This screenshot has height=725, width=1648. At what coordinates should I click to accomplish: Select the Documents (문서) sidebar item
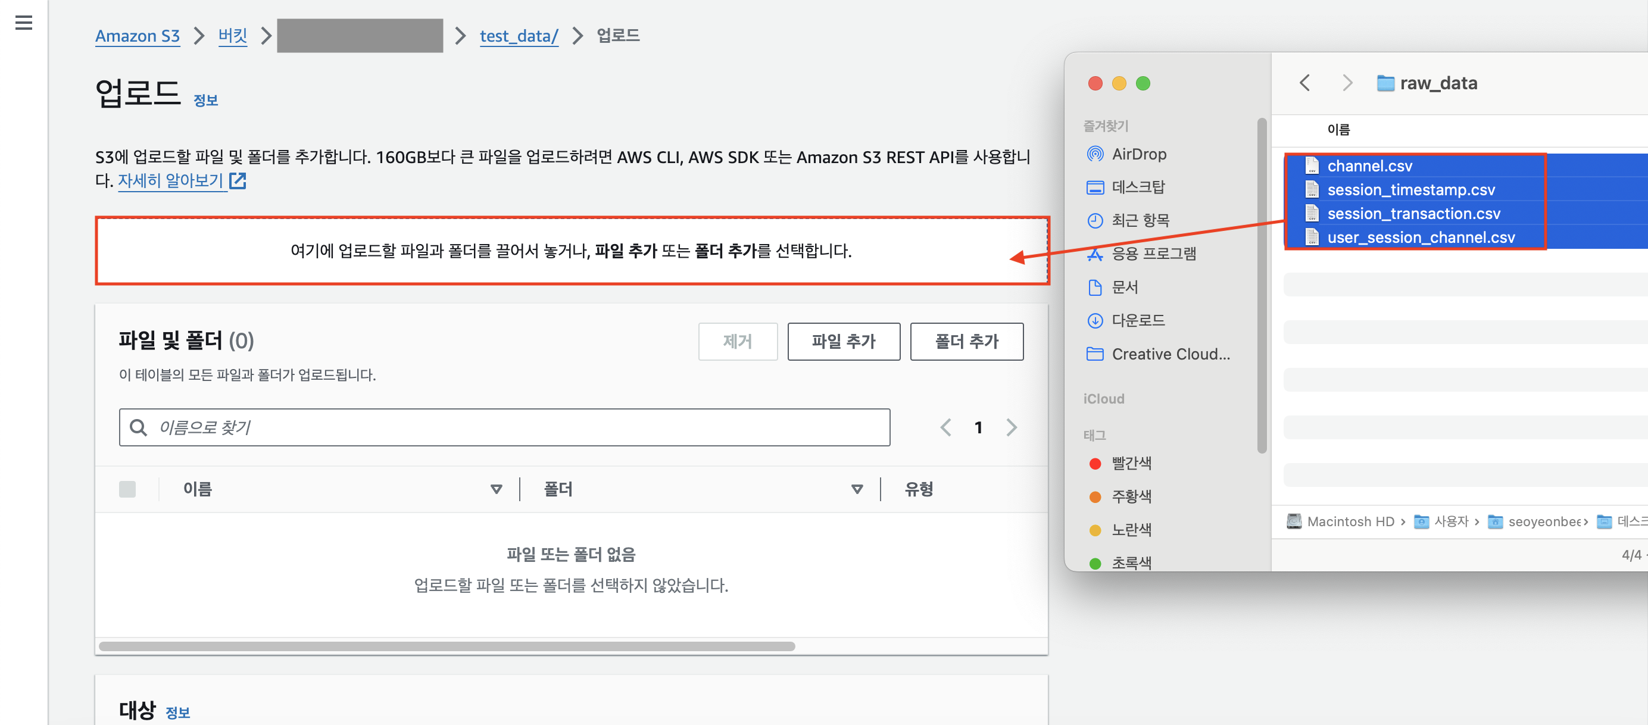pyautogui.click(x=1124, y=287)
